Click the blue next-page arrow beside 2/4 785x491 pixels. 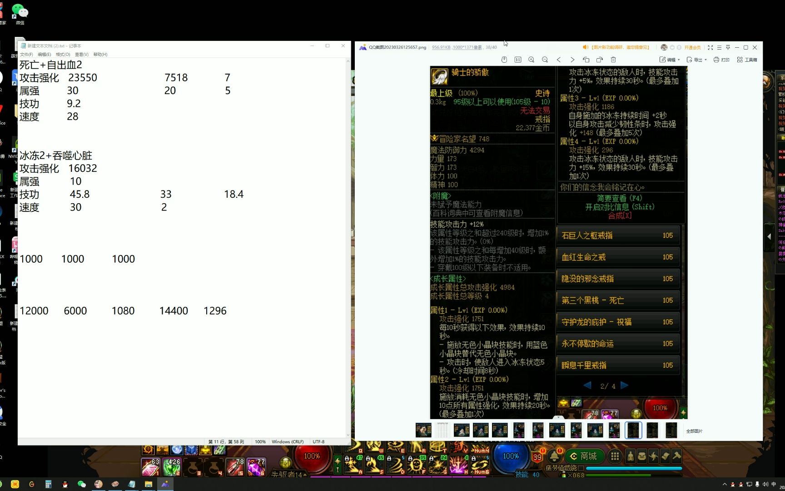(x=625, y=386)
